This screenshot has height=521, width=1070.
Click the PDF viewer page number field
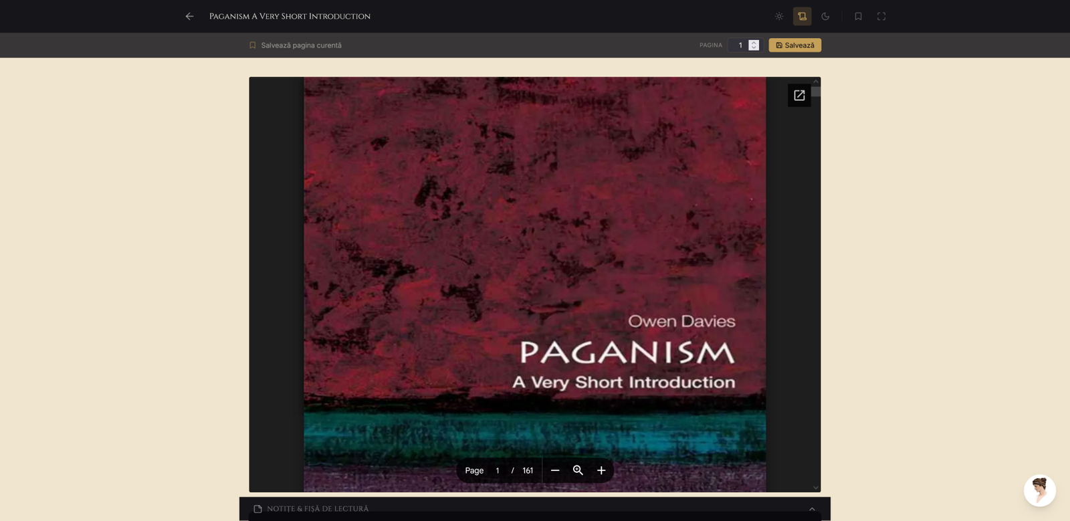498,470
